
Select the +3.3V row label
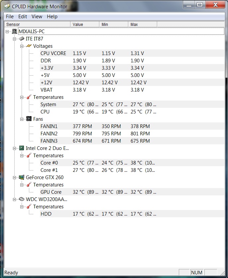click(47, 68)
